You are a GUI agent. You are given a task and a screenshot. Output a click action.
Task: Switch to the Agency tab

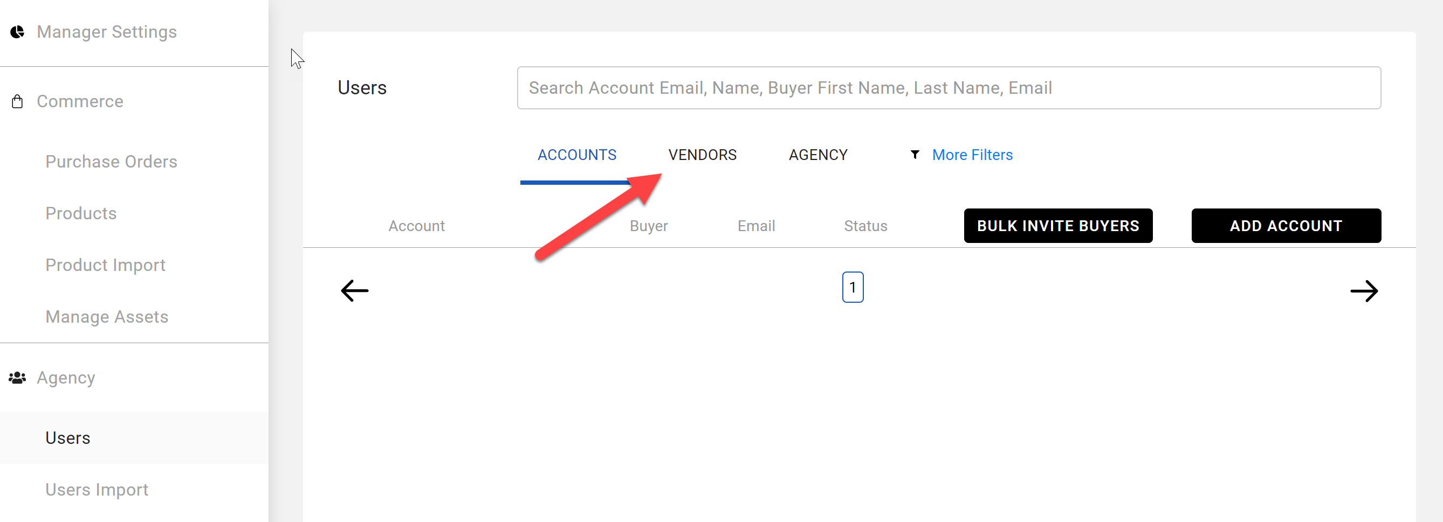(818, 155)
